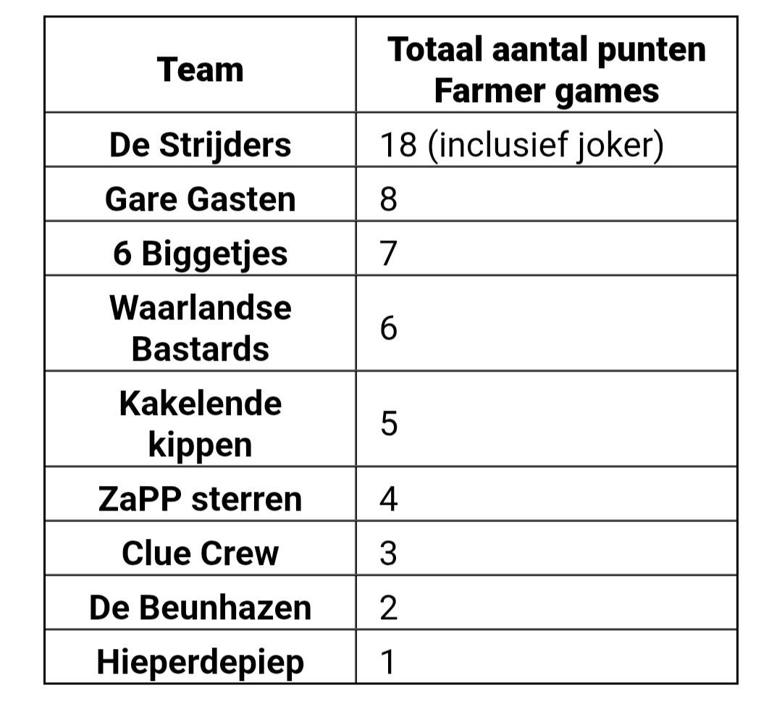Select the Kakelende kippen team cell
The height and width of the screenshot is (704, 782).
click(x=200, y=419)
